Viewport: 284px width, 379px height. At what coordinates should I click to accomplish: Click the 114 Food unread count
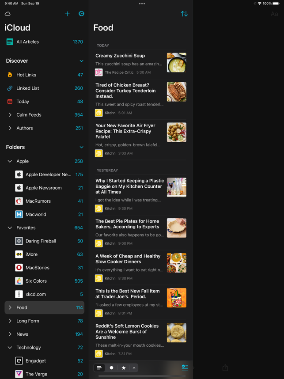[79, 307]
